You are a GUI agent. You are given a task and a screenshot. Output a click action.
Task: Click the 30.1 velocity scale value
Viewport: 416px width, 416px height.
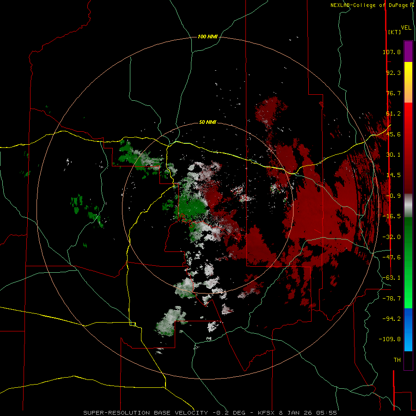point(393,155)
